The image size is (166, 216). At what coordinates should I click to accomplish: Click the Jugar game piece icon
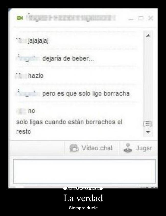(128, 148)
